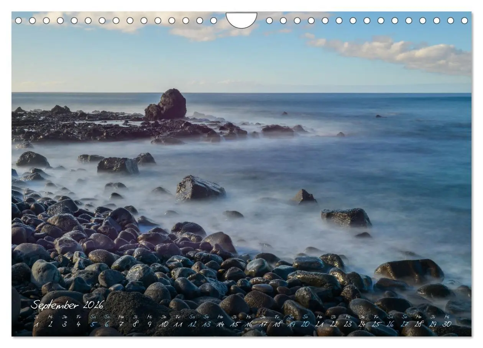Click date 22 in the strip
This screenshot has height=348, width=483.
333,325
